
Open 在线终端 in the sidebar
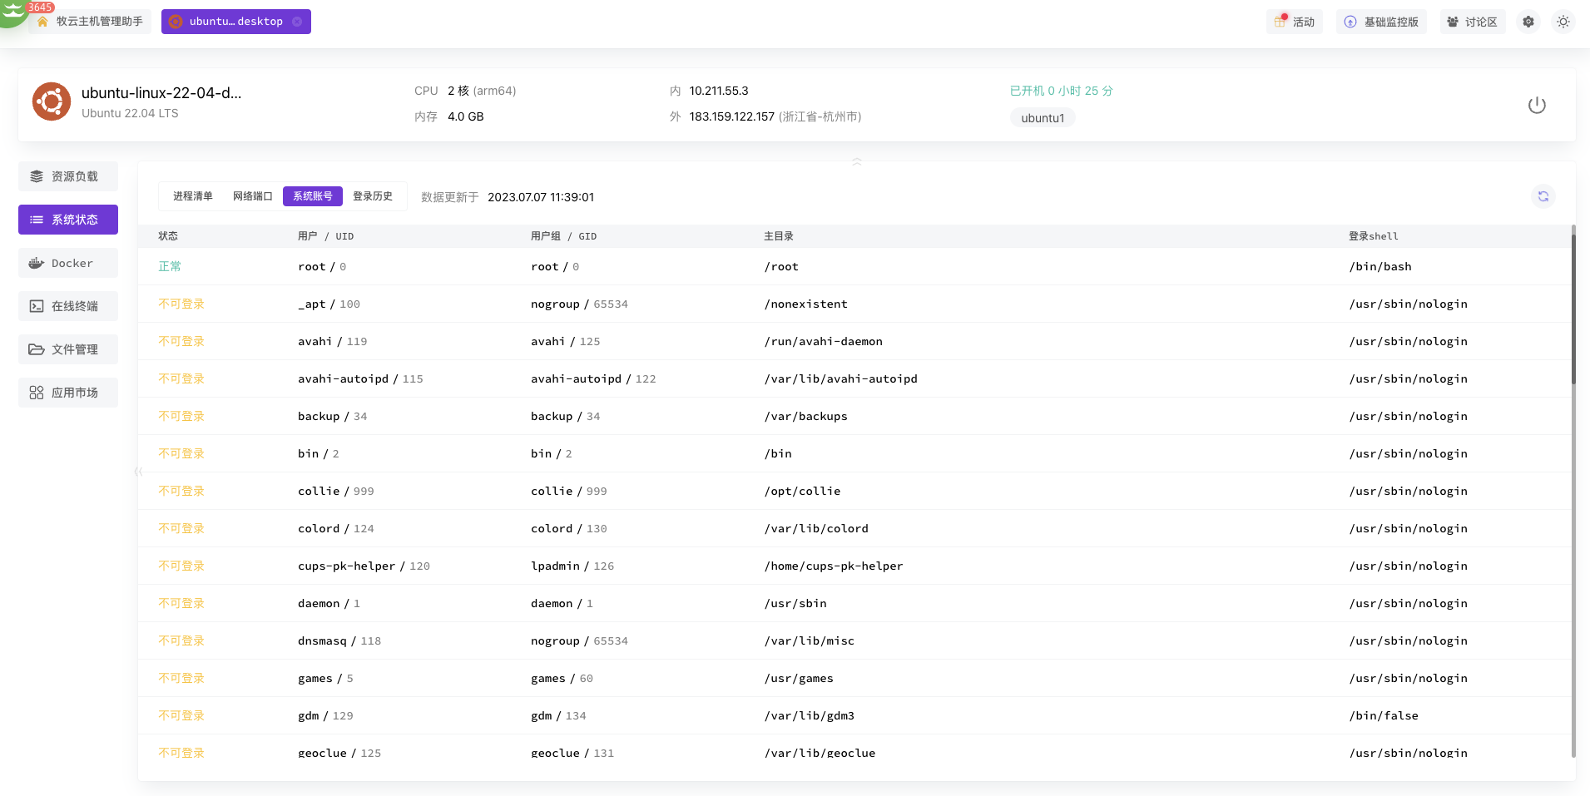point(68,306)
